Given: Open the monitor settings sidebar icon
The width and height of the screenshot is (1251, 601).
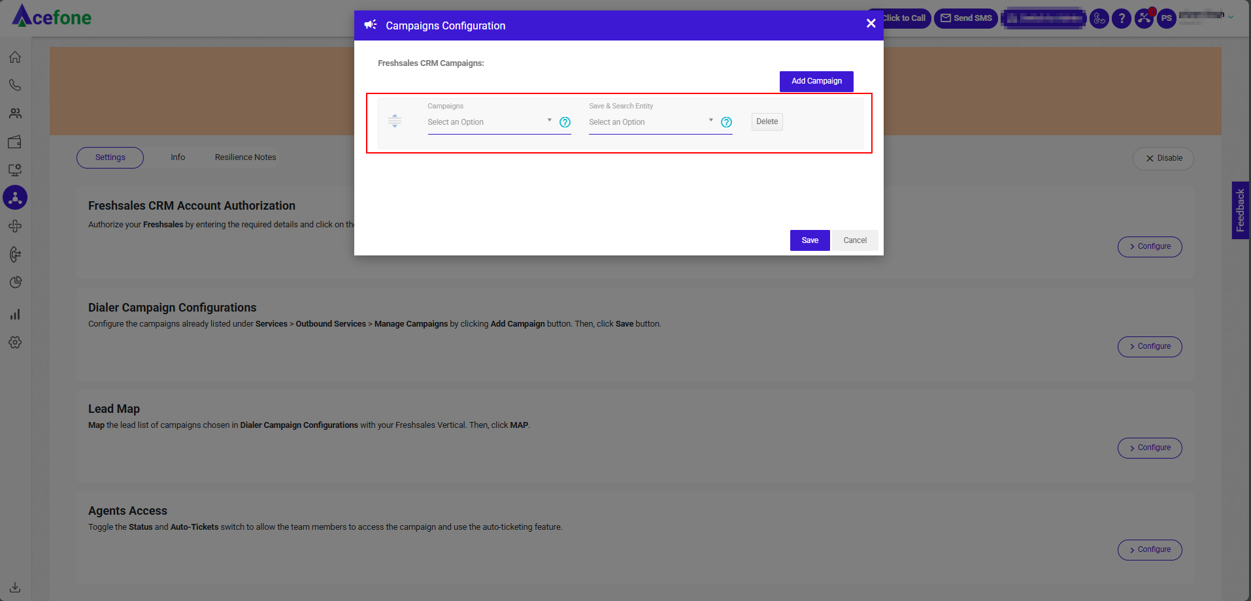Looking at the screenshot, I should click(15, 170).
